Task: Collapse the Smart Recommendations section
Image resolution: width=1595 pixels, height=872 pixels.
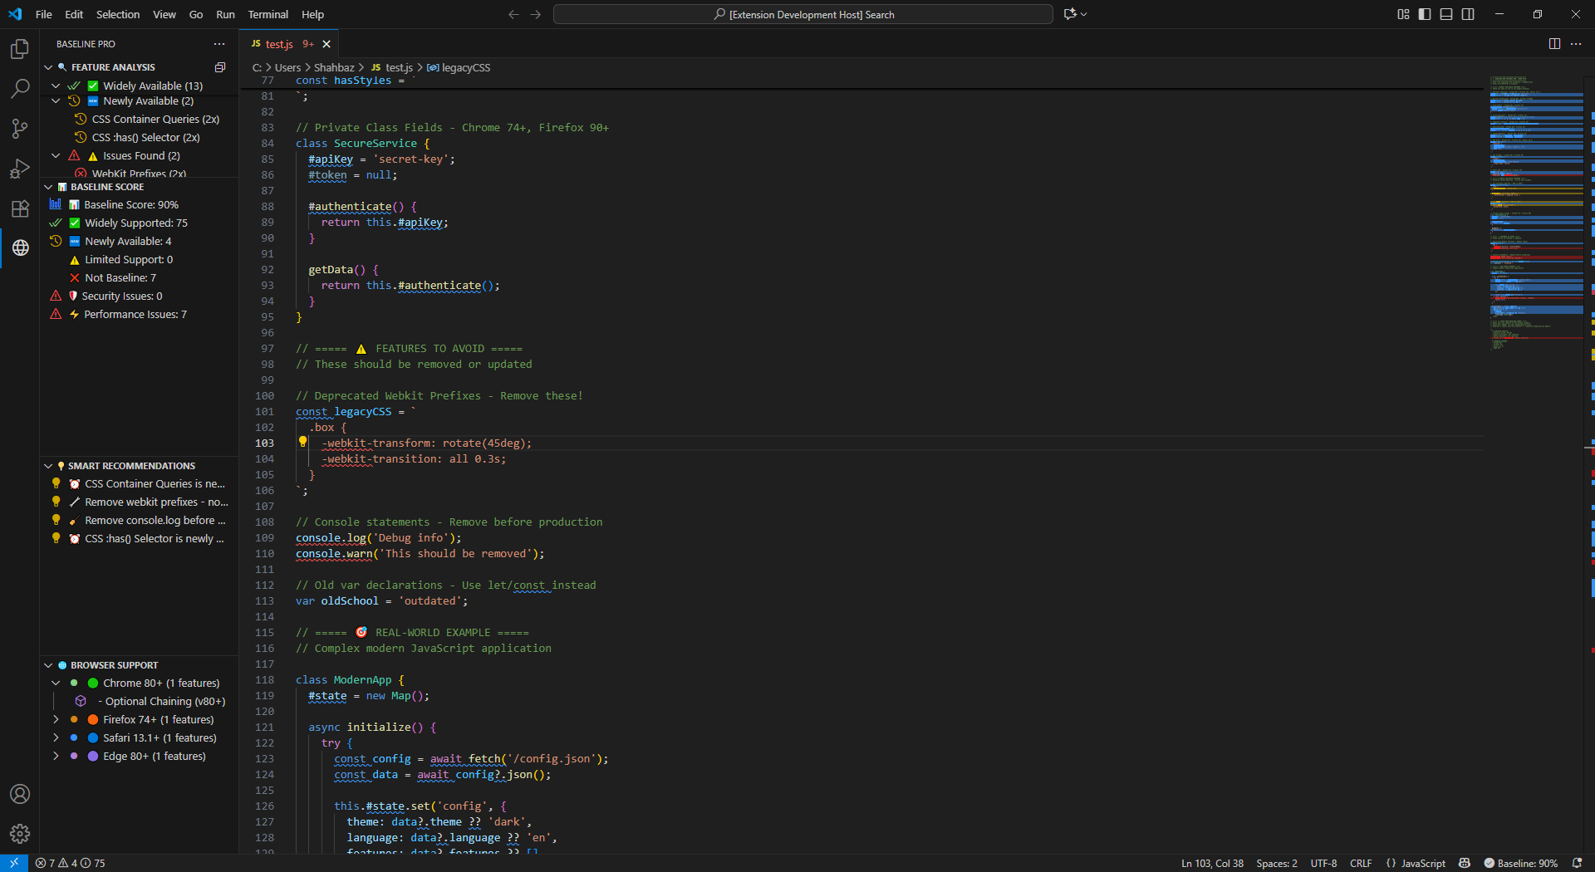Action: tap(48, 466)
